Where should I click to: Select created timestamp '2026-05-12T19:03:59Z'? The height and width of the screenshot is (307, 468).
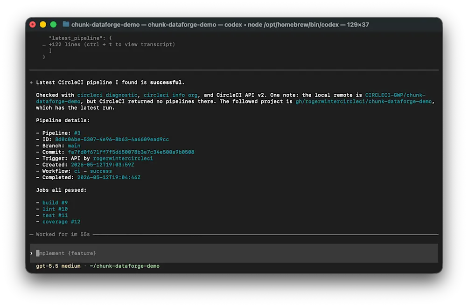[102, 165]
